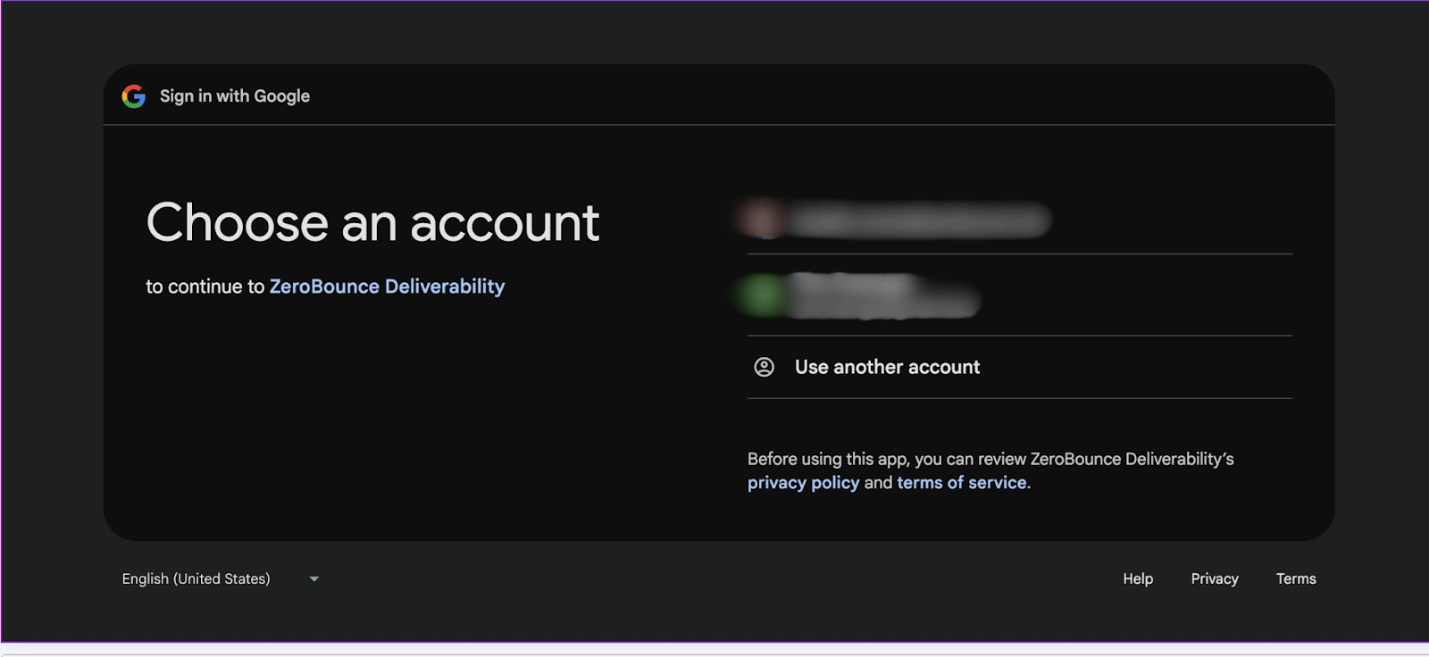Open the Terms footer link
This screenshot has width=1429, height=657.
tap(1296, 578)
